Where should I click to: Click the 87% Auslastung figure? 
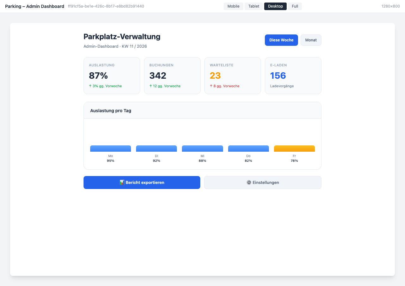click(x=98, y=76)
